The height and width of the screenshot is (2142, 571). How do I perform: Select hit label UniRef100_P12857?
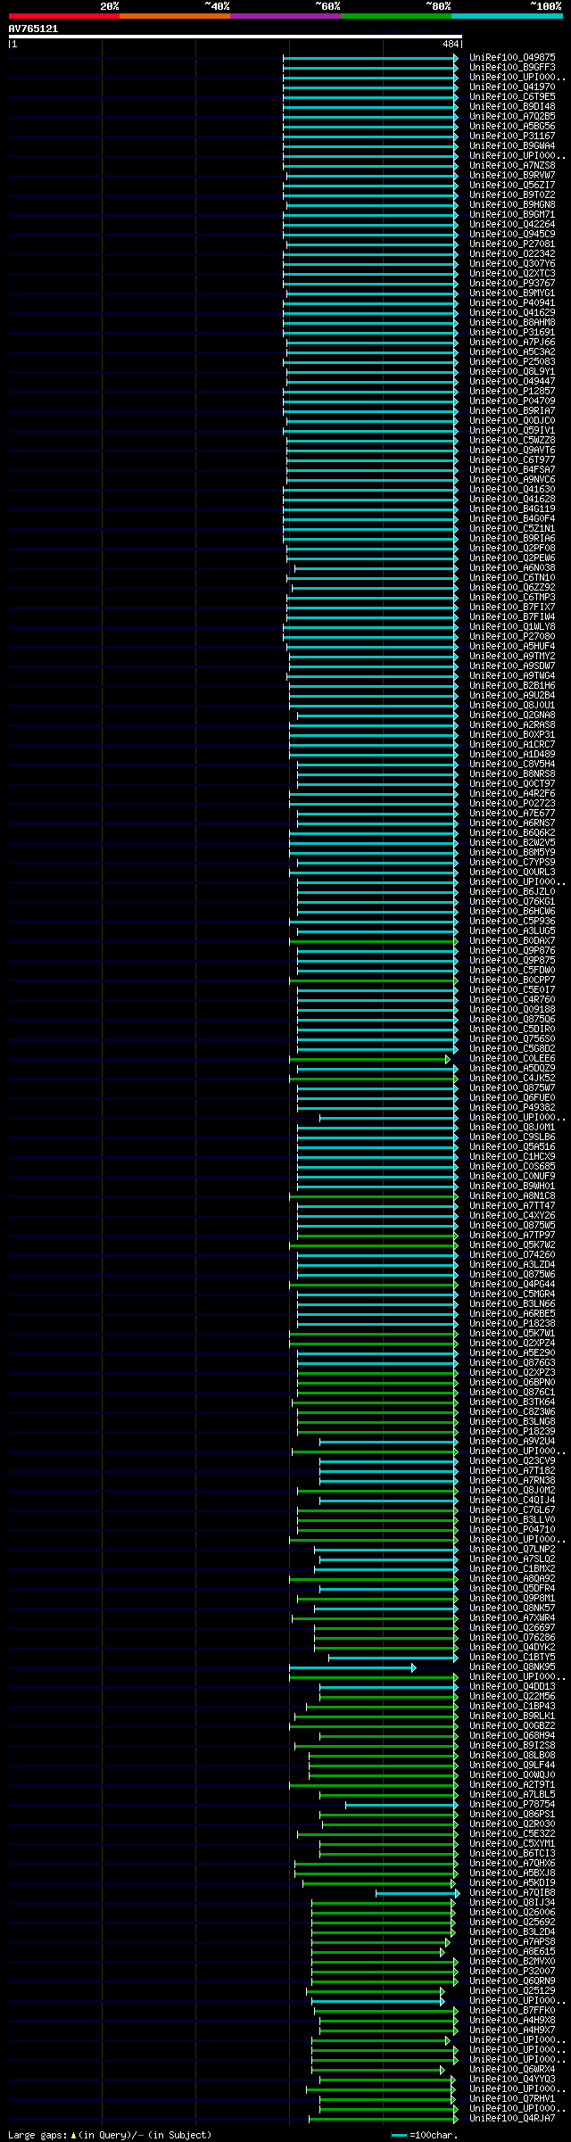pos(512,391)
